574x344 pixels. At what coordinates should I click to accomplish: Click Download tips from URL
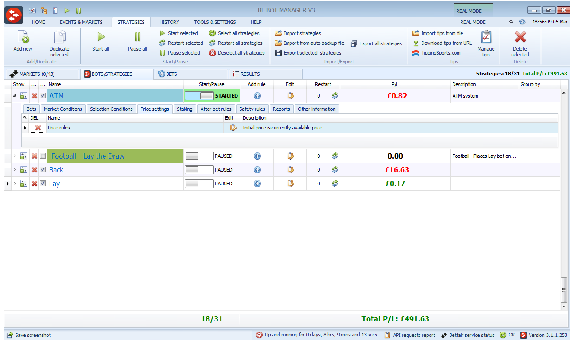[x=442, y=43]
